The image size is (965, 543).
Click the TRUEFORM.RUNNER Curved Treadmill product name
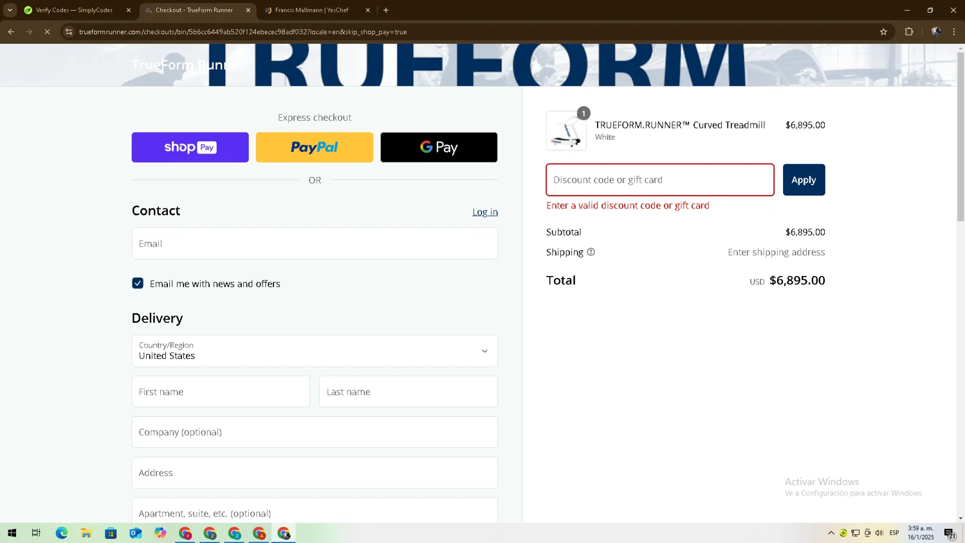(680, 125)
